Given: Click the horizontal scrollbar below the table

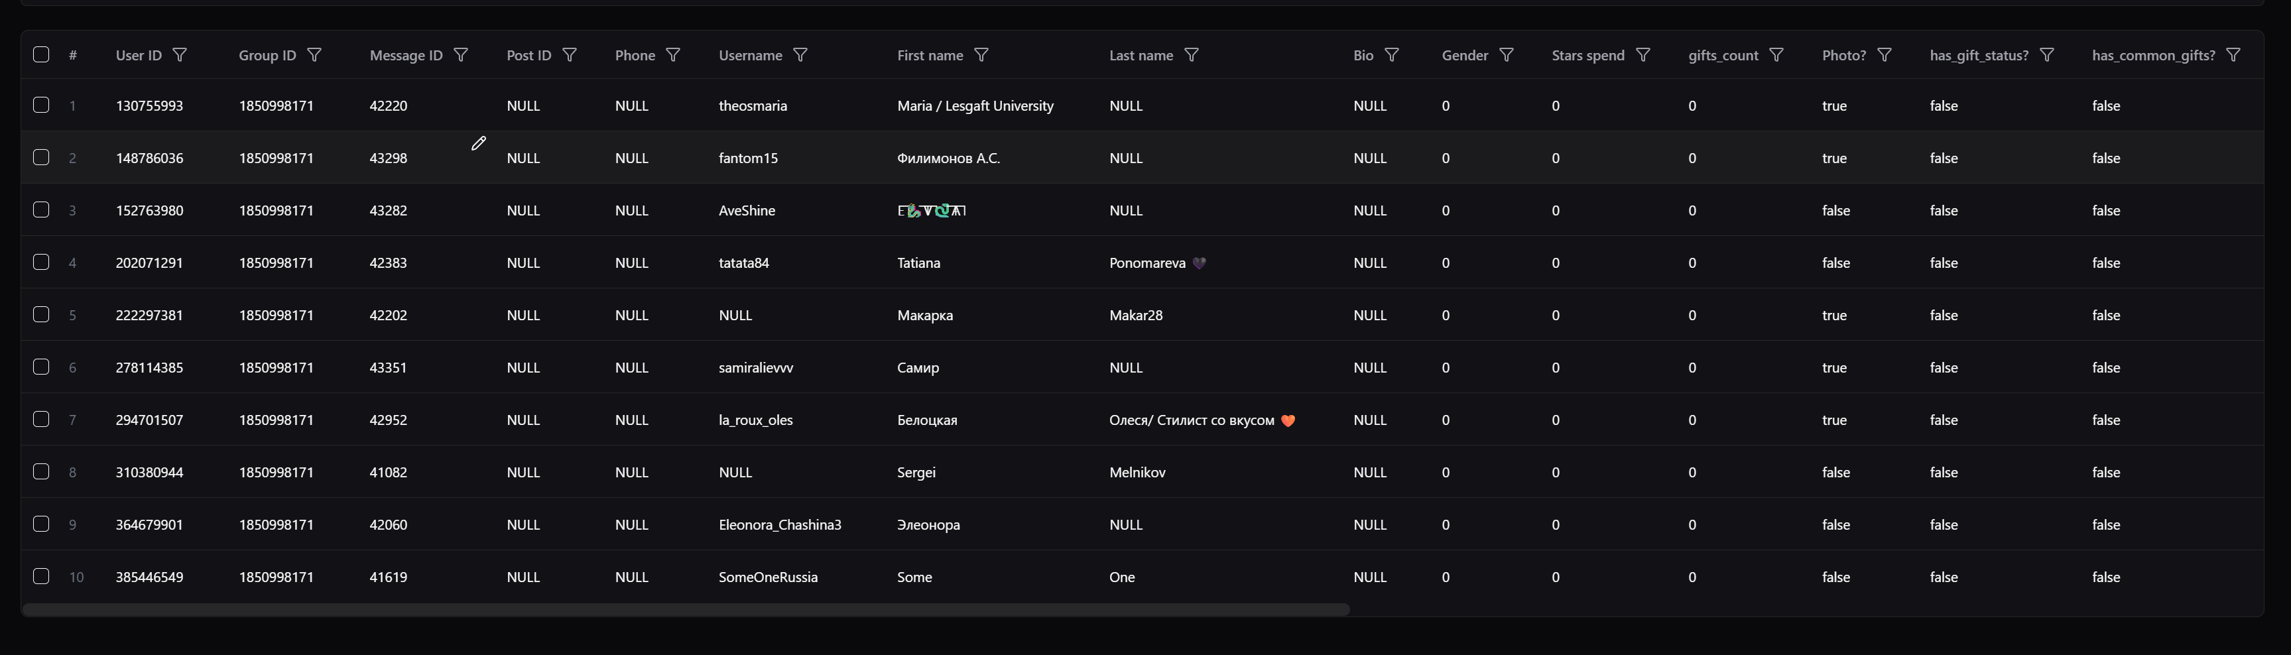Looking at the screenshot, I should pos(685,610).
